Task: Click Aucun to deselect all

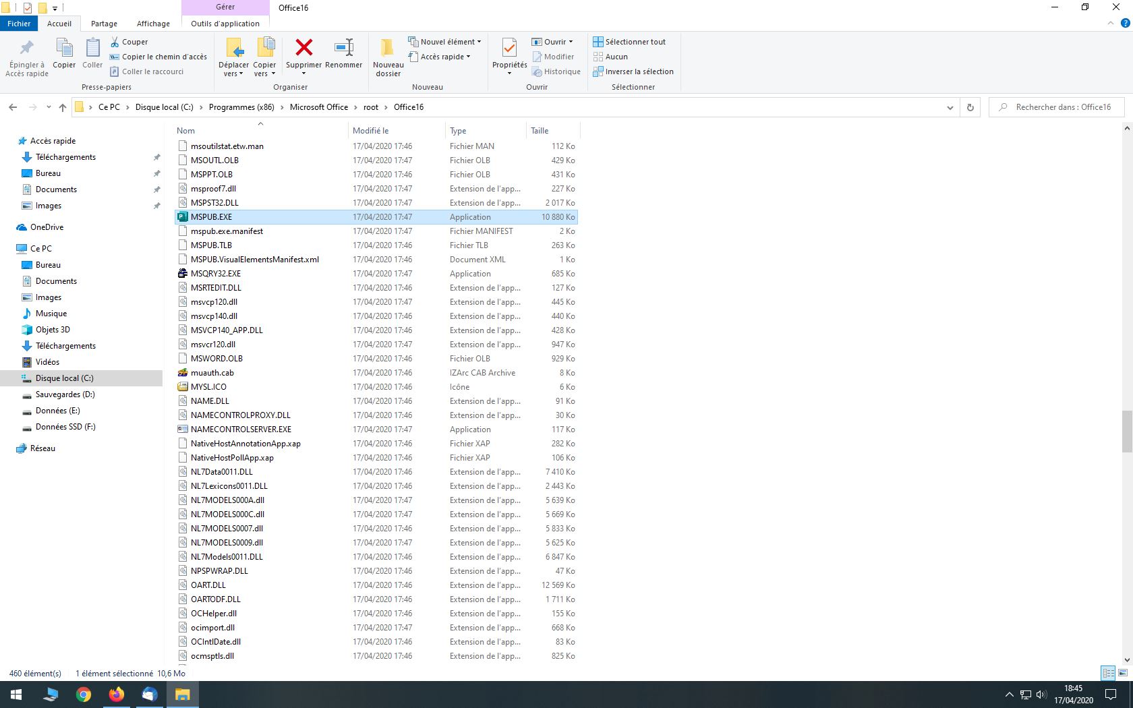Action: [610, 57]
